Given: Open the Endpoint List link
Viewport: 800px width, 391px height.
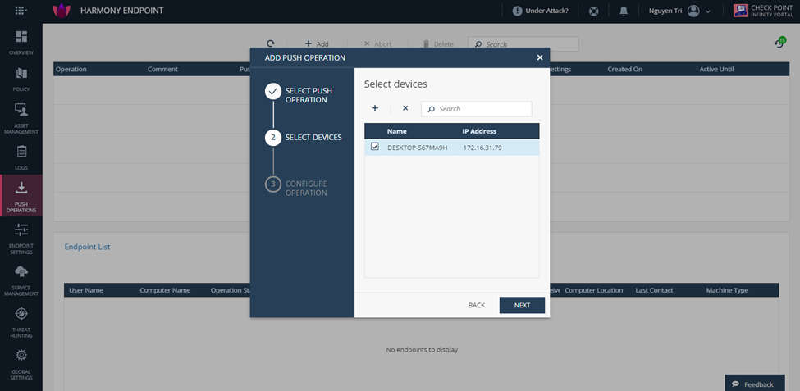Looking at the screenshot, I should pyautogui.click(x=87, y=247).
